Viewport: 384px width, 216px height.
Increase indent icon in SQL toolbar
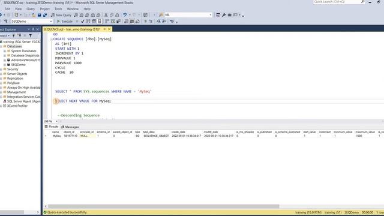pyautogui.click(x=164, y=22)
